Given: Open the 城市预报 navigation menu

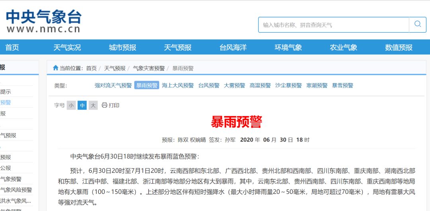Looking at the screenshot, I should click(123, 48).
